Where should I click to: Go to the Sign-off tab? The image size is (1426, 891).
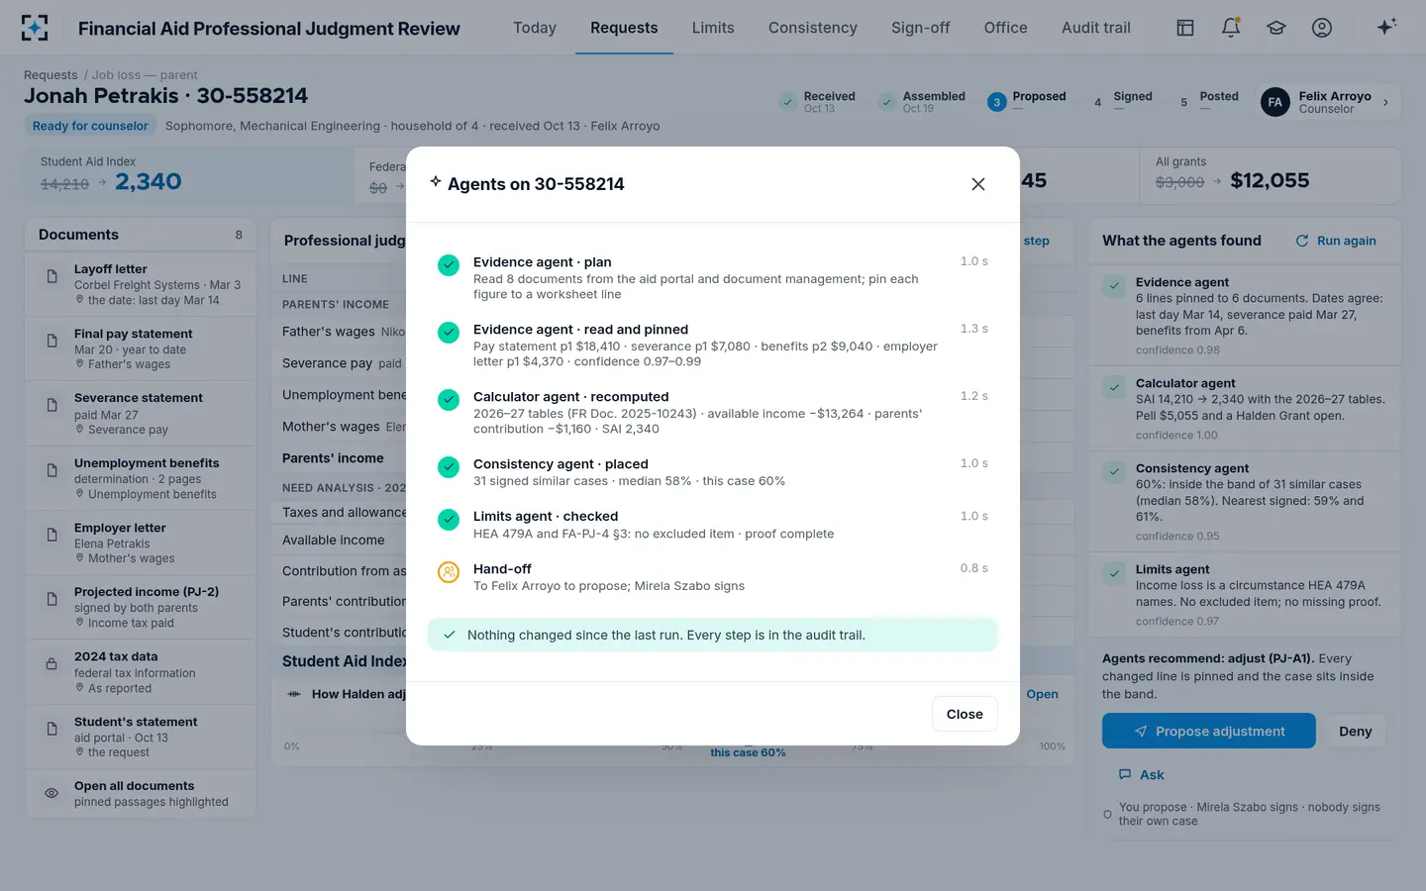tap(920, 28)
